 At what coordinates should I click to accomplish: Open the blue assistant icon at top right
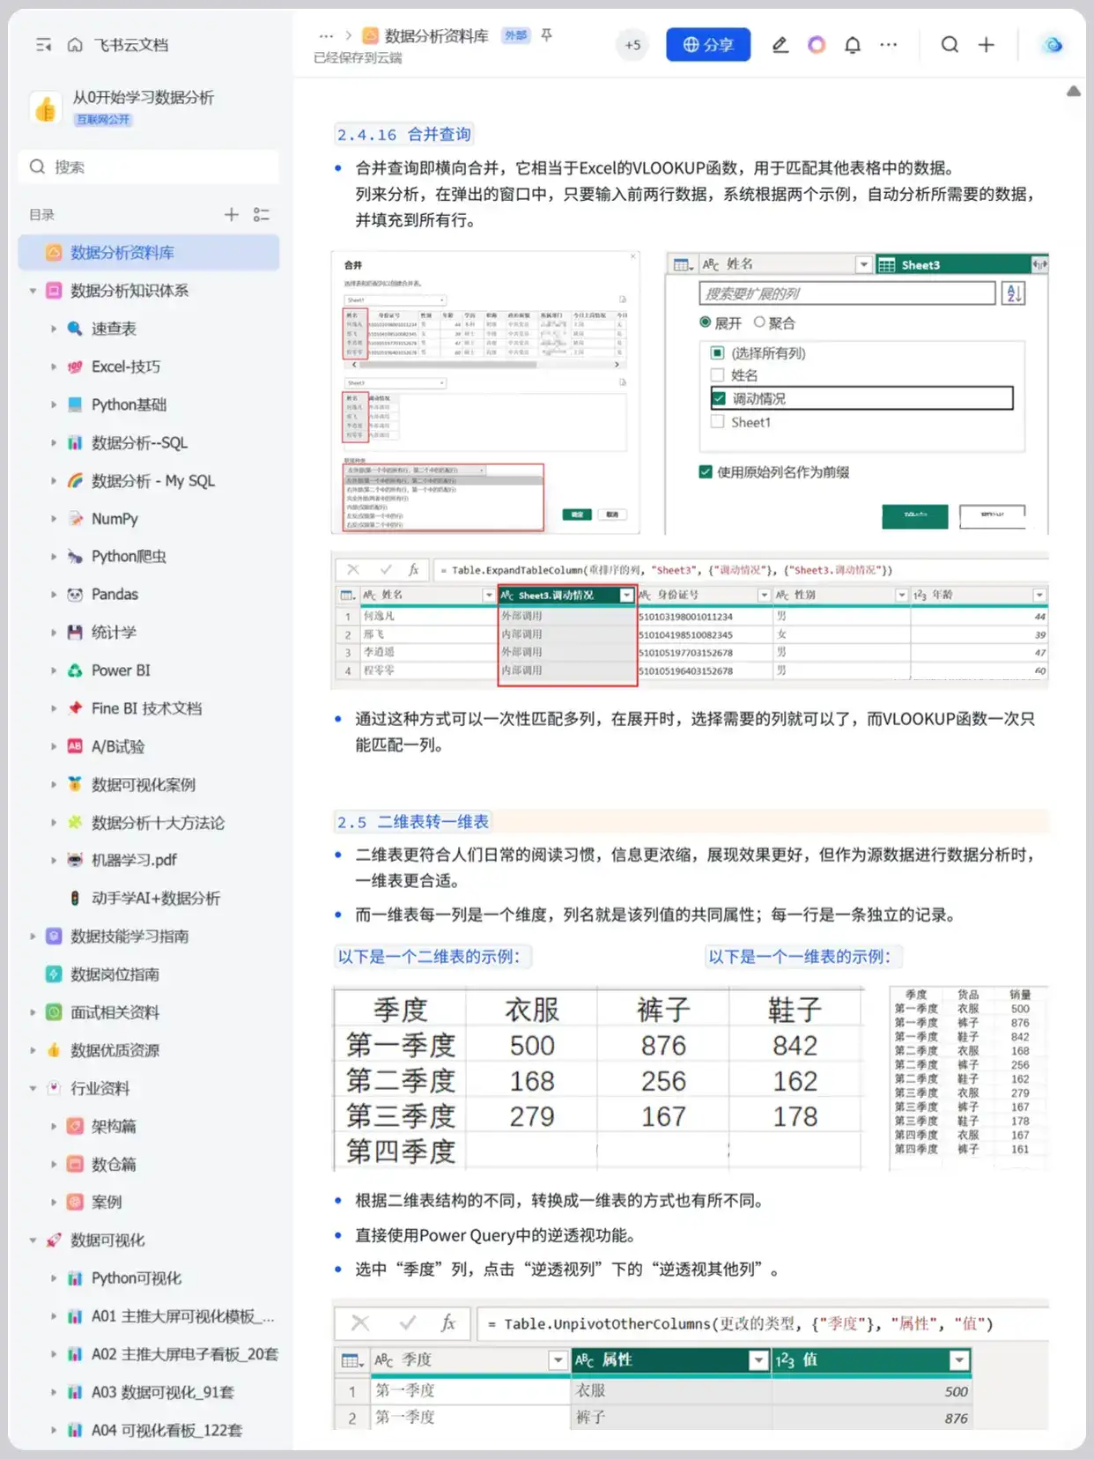click(1053, 45)
